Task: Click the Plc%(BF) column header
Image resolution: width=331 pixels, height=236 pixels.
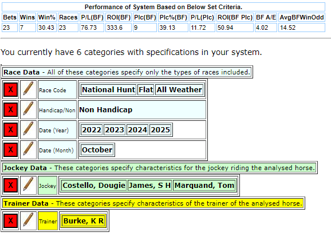Action: pyautogui.click(x=174, y=17)
